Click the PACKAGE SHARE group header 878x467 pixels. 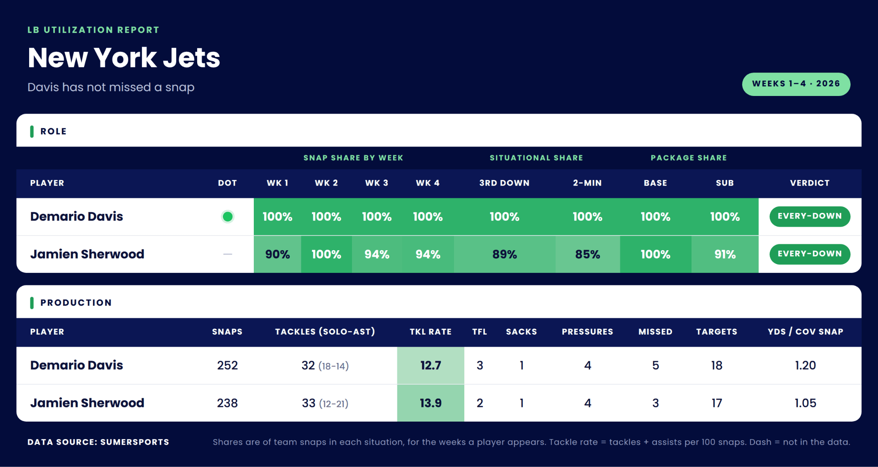coord(689,158)
